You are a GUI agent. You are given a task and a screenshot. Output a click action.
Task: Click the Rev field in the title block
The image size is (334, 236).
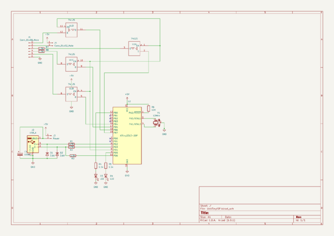click(298, 217)
